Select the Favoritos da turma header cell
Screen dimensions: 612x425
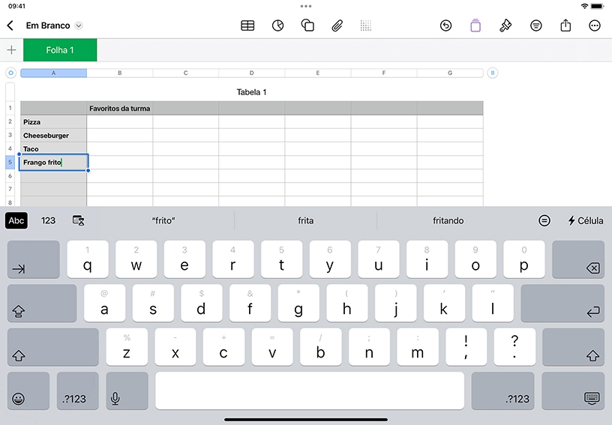pyautogui.click(x=119, y=109)
